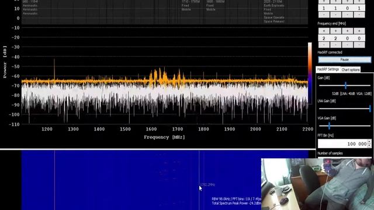Viewport: 374px width, 210px height.
Task: Increment FFT Bin with up arrow
Action: [369, 142]
